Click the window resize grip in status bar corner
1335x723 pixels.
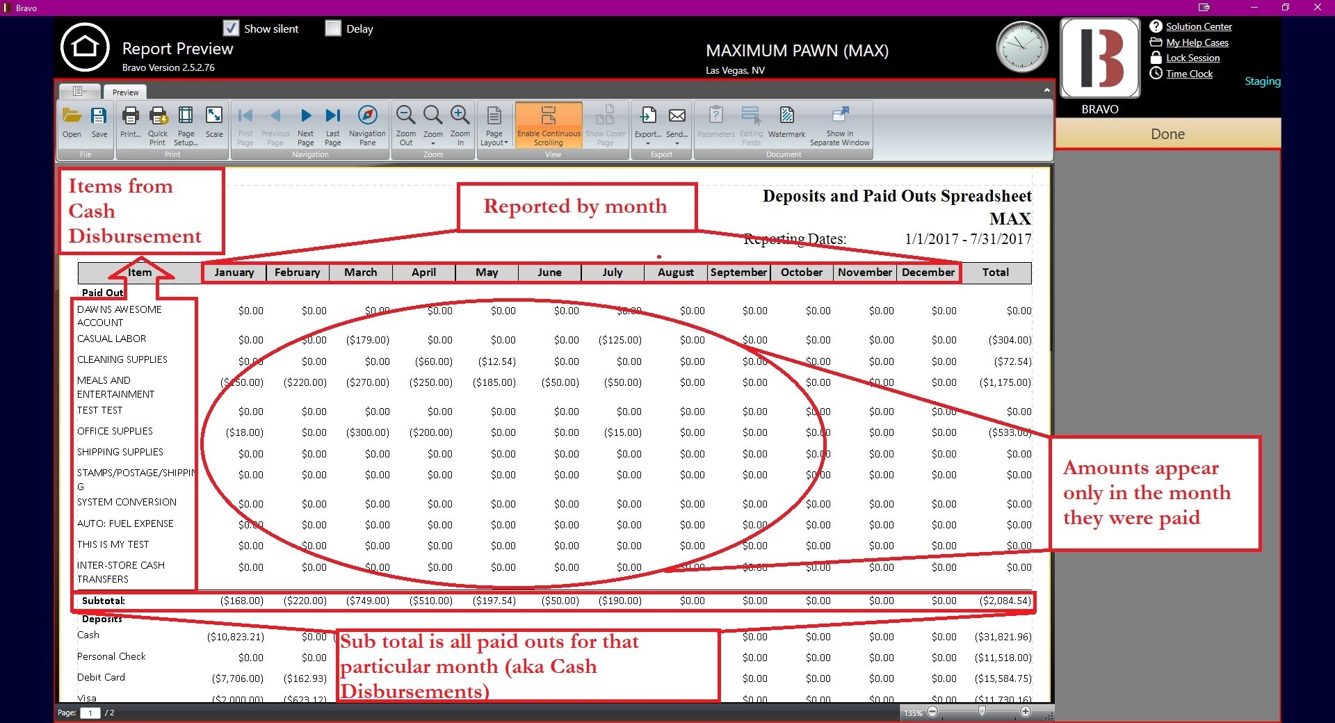click(1049, 716)
